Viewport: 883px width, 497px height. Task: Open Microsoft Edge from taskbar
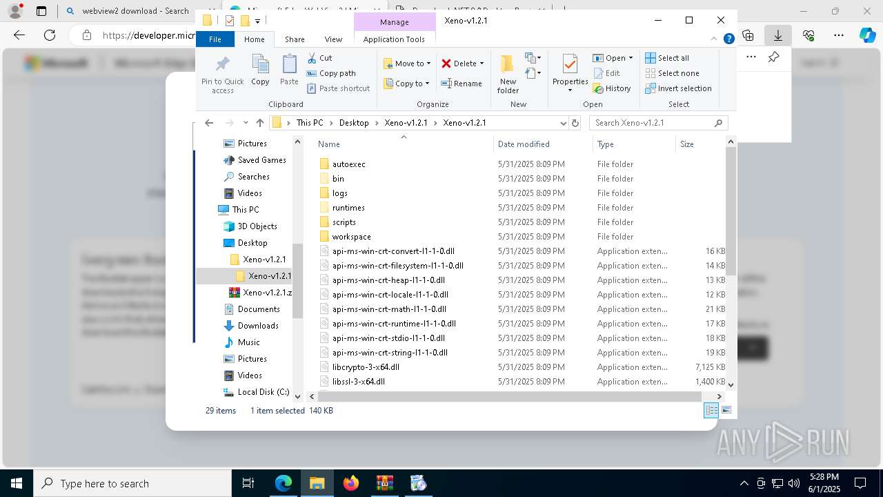tap(284, 483)
